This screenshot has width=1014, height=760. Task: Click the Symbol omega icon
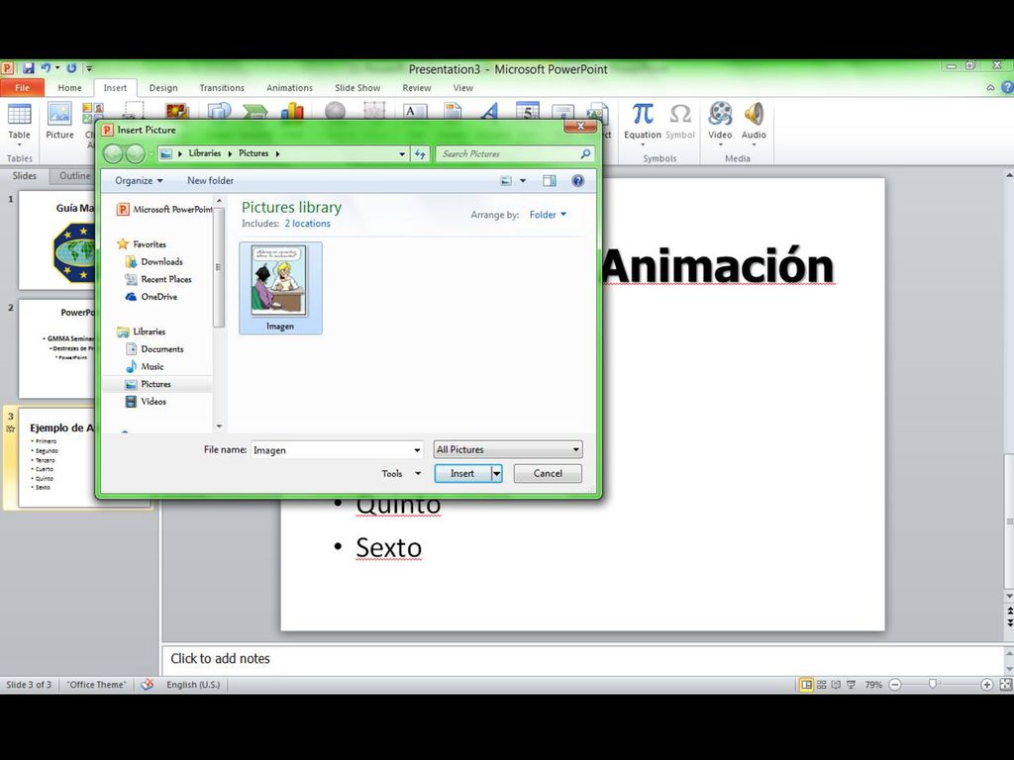tap(679, 114)
